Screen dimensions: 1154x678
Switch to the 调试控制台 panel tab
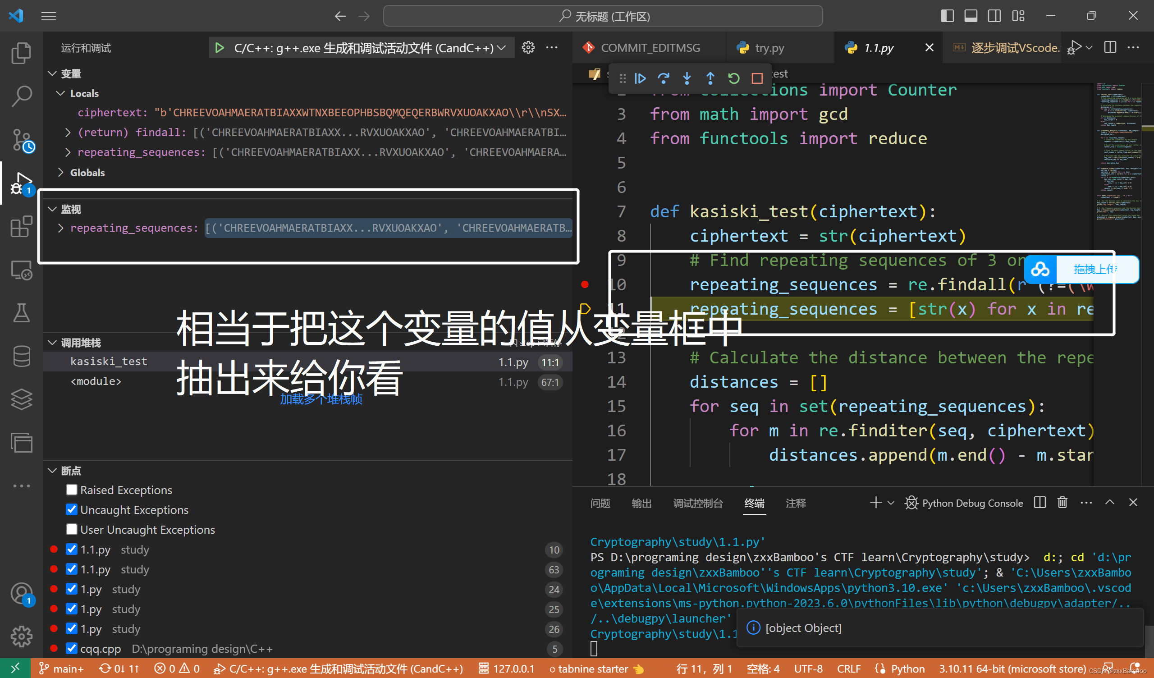pos(697,503)
